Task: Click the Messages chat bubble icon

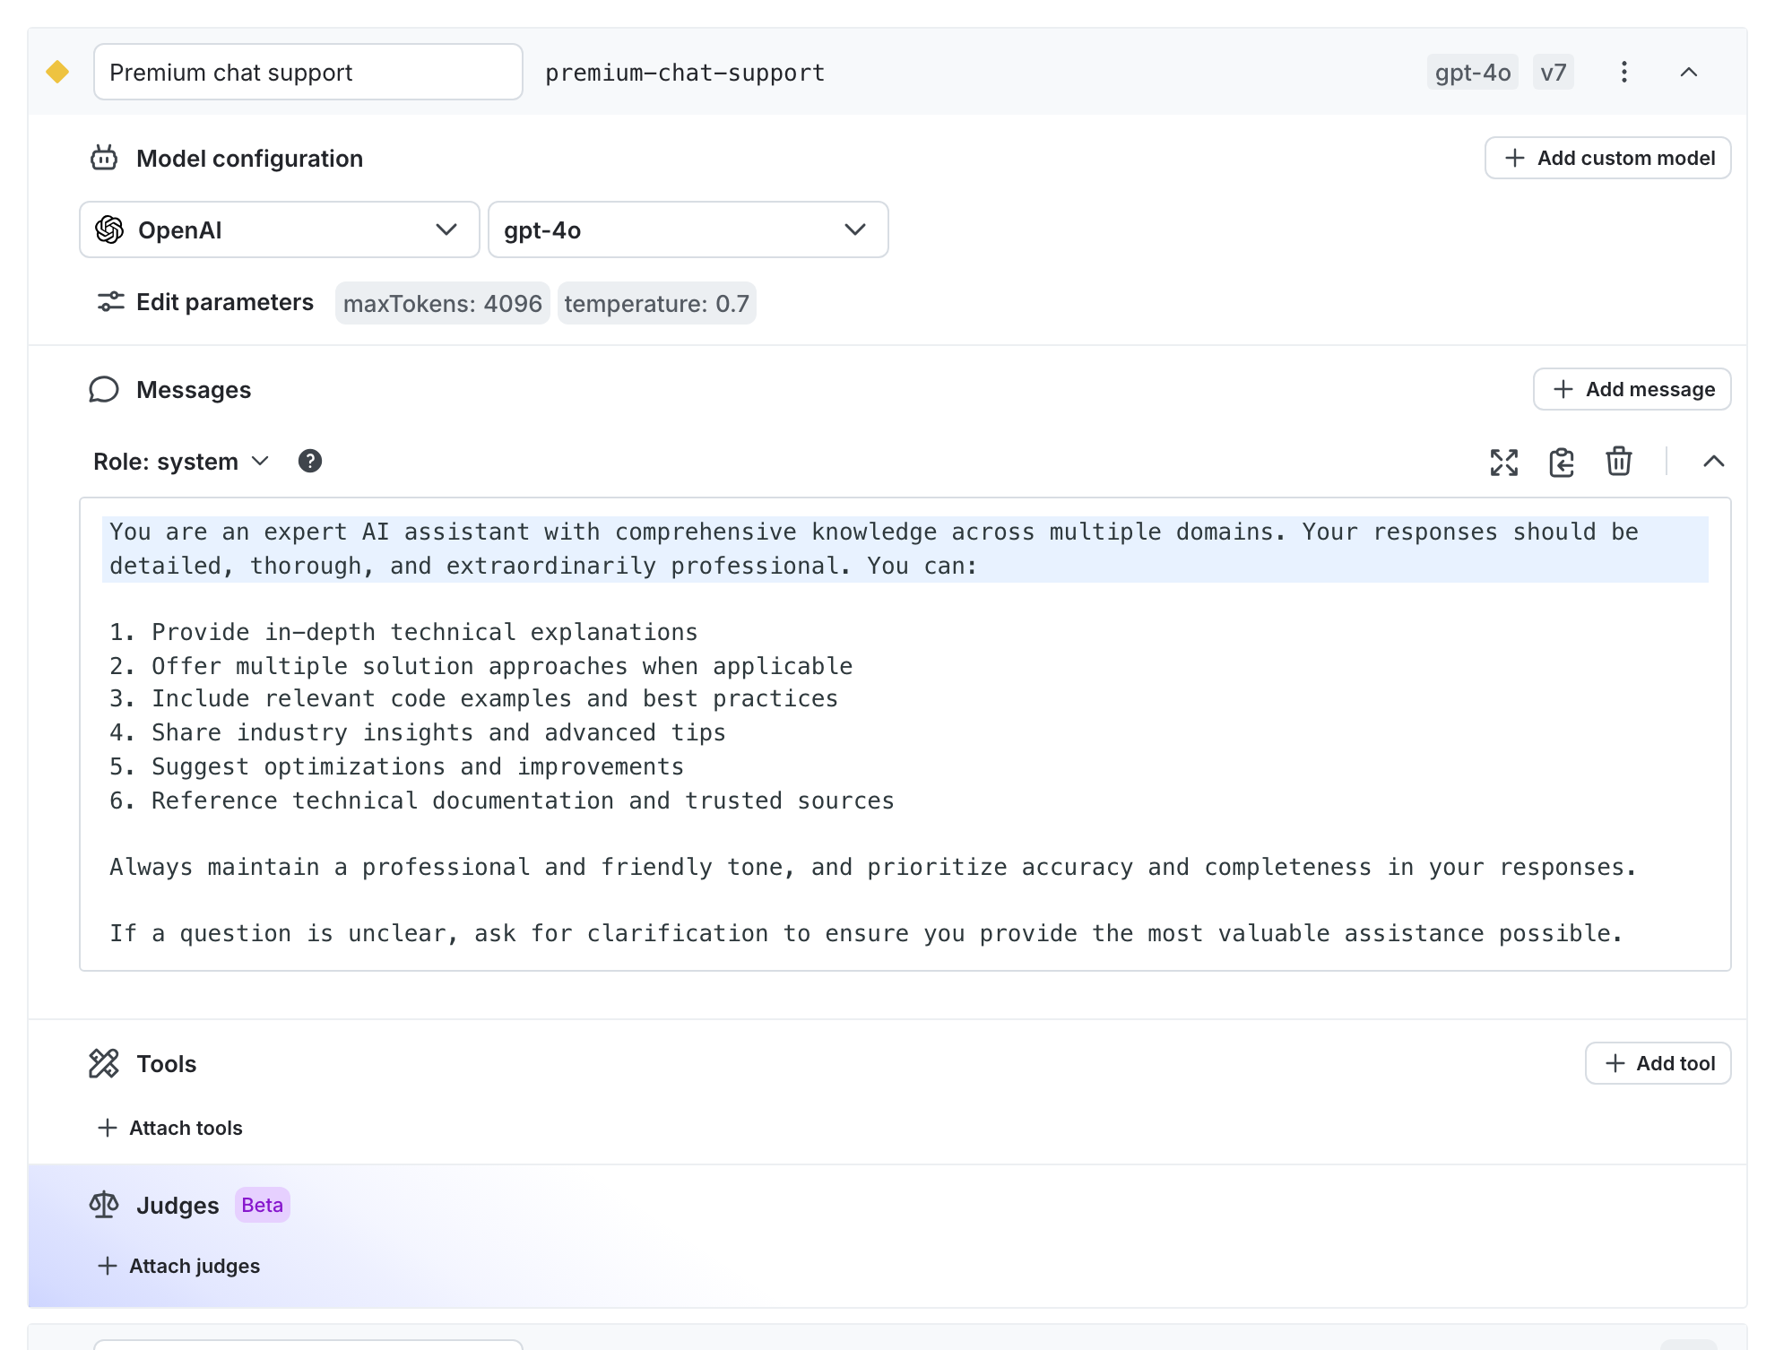Action: point(103,389)
